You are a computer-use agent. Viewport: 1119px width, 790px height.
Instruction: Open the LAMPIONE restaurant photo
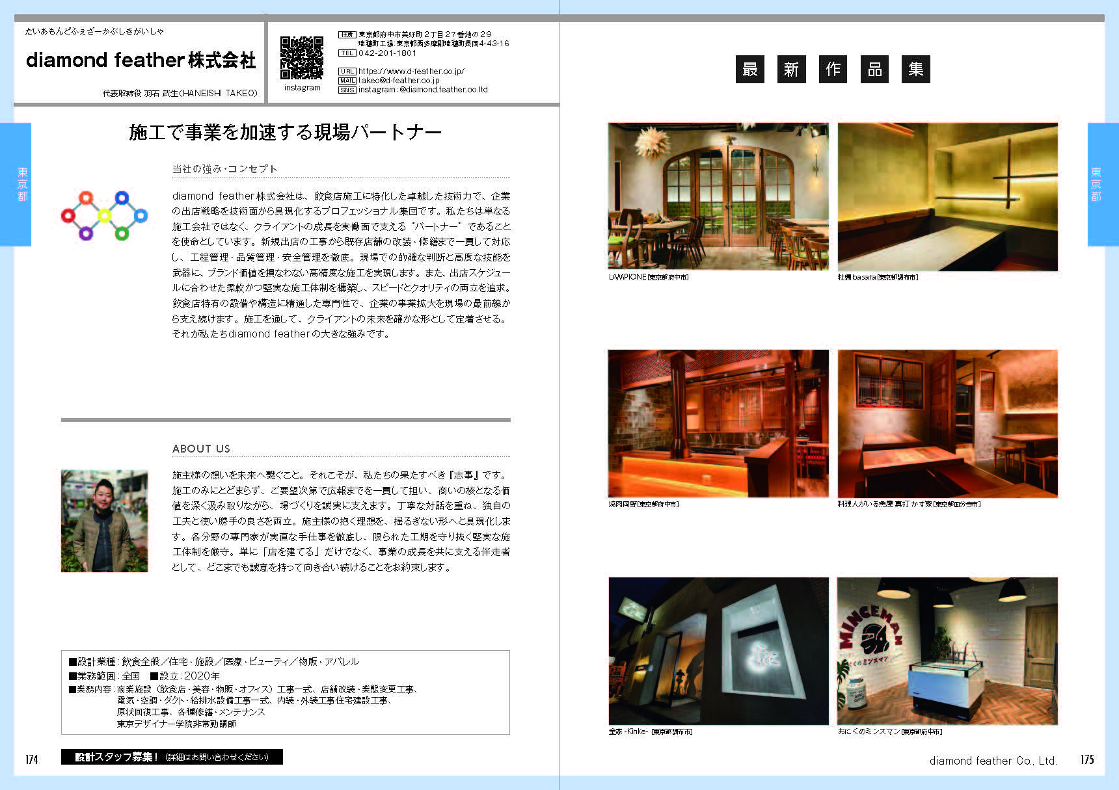(x=718, y=196)
